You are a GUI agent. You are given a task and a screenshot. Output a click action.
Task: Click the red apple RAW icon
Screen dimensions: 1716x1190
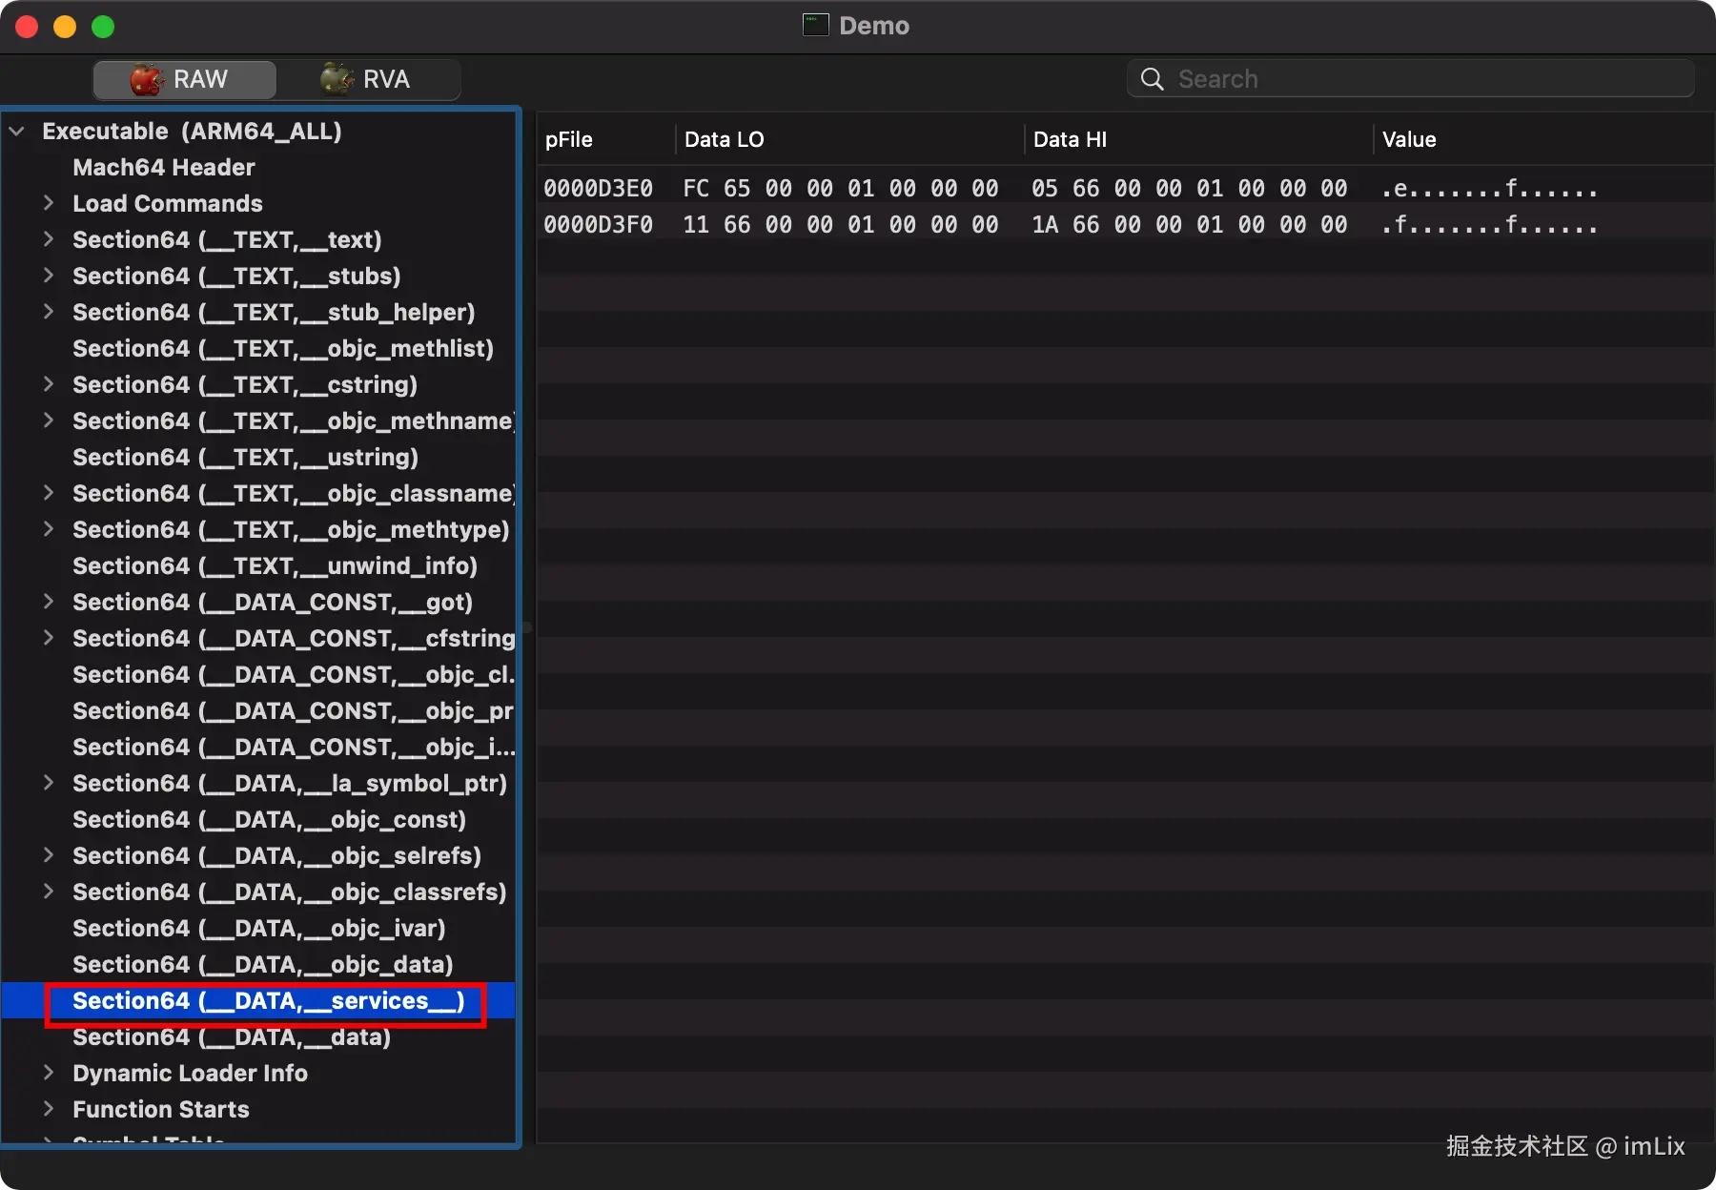click(x=147, y=79)
